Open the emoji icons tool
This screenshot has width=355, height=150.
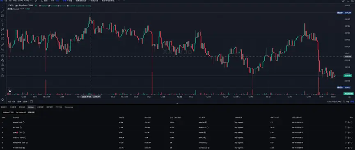(x=2, y=39)
